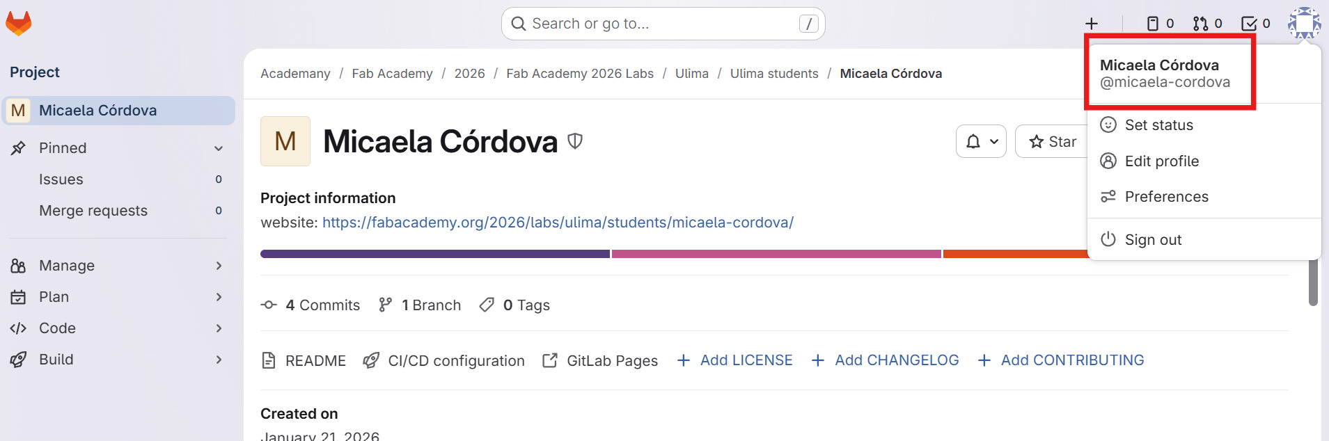The image size is (1329, 441).
Task: Star the Micaela Córdova project
Action: pyautogui.click(x=1053, y=141)
